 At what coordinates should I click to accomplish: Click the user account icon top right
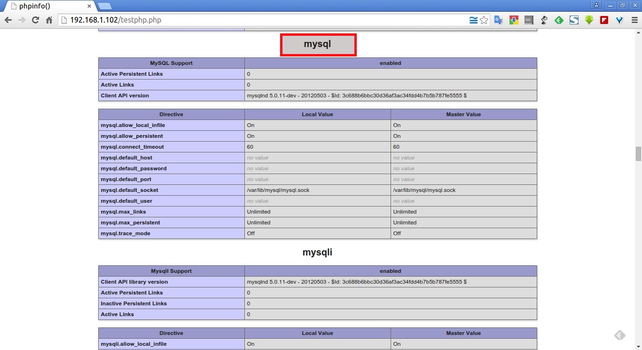click(596, 5)
